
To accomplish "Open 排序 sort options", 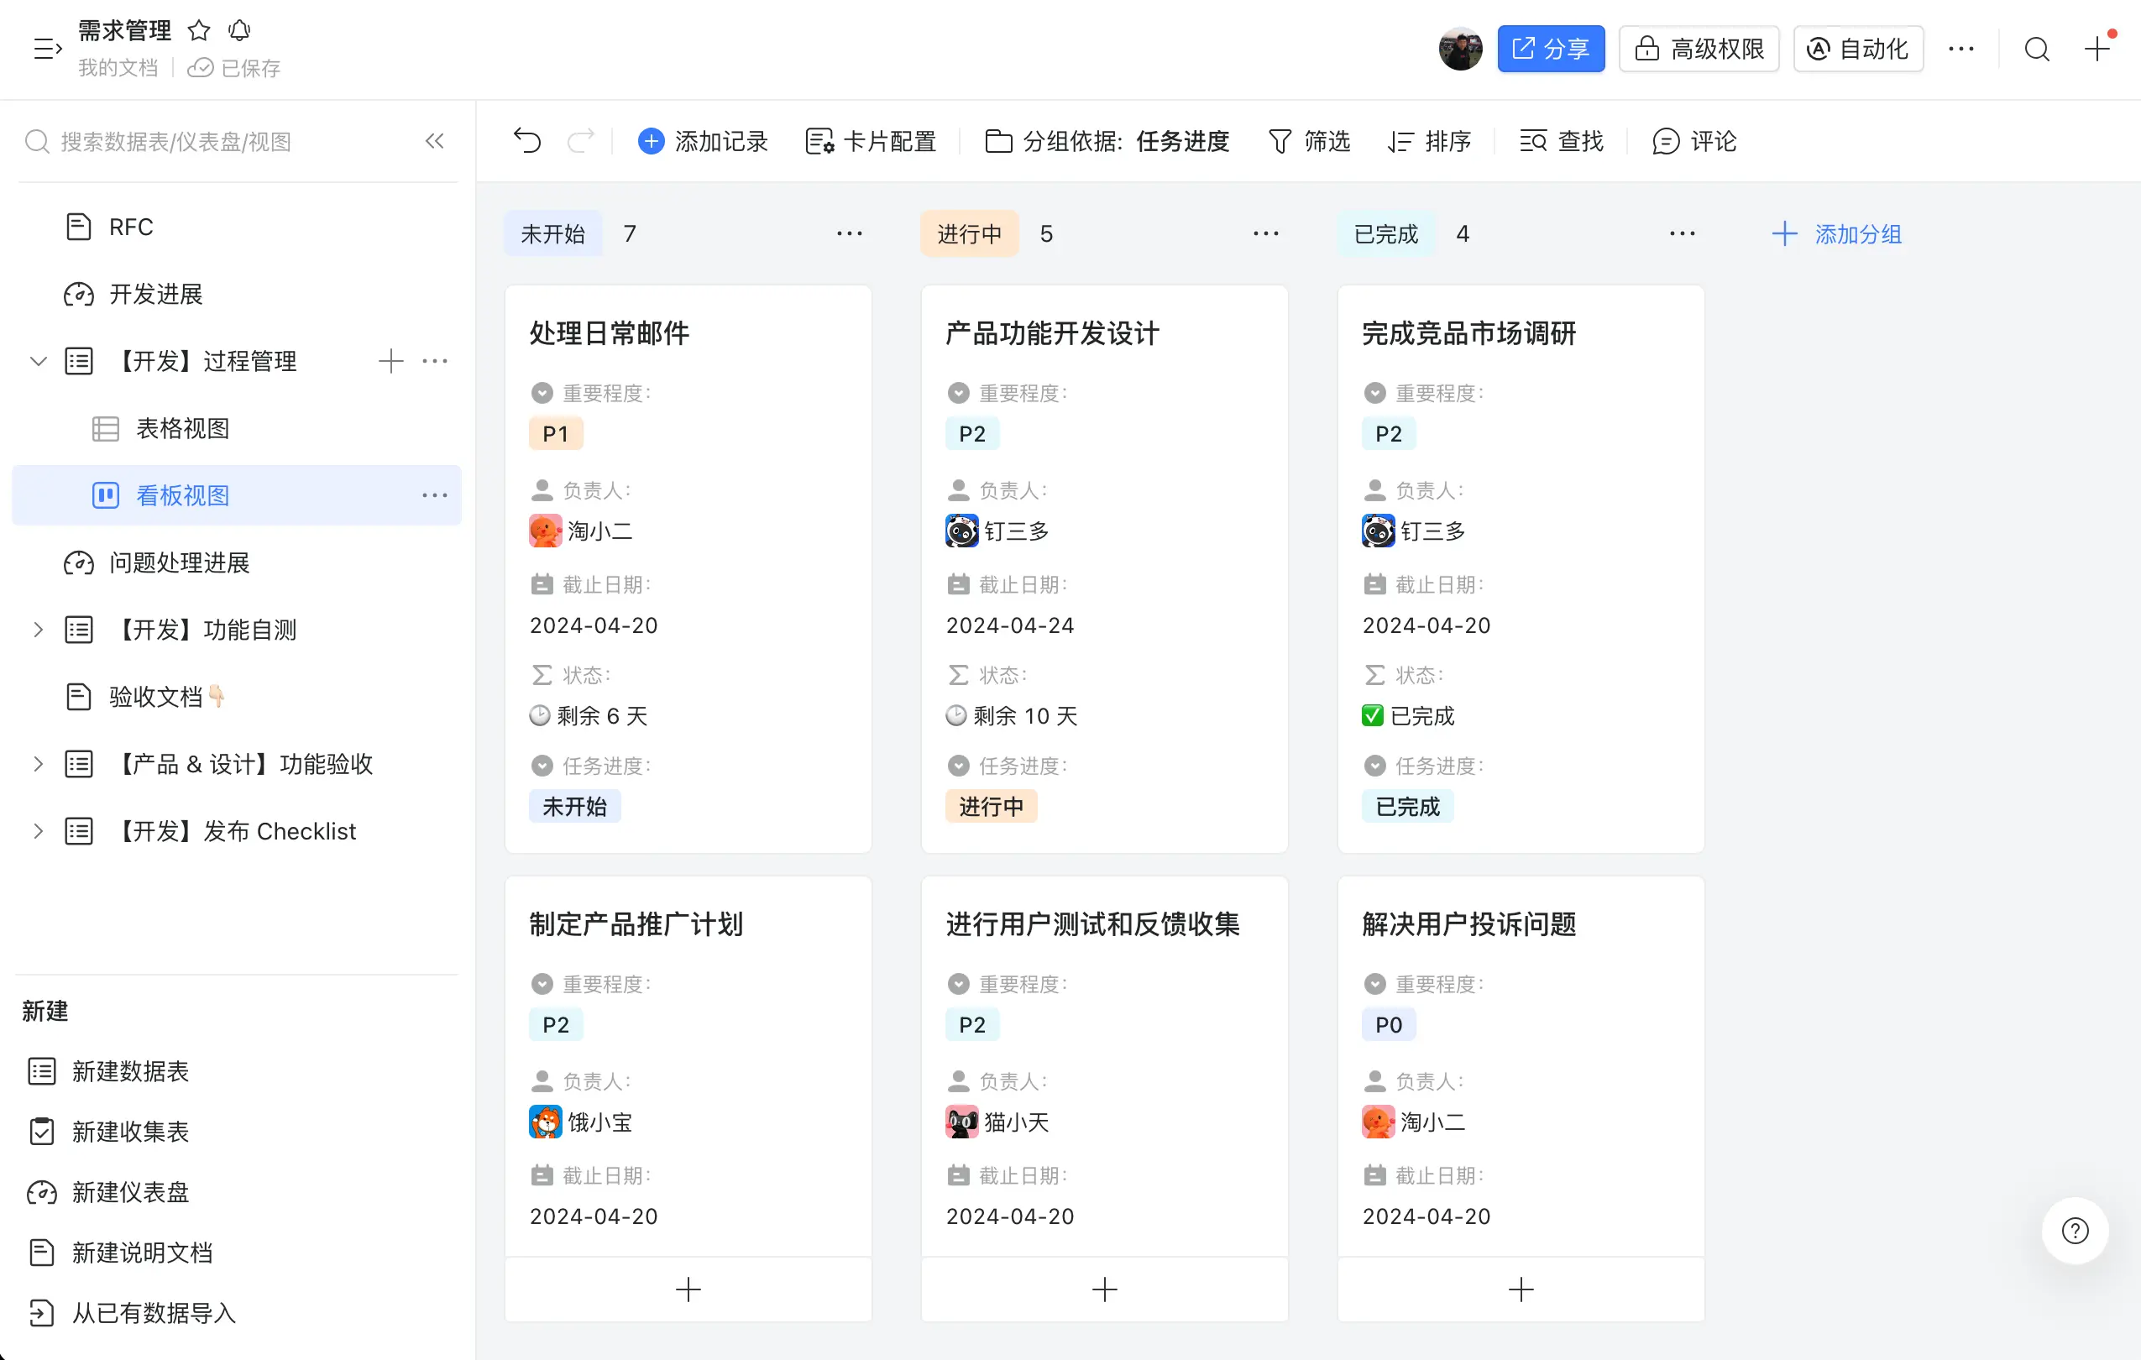I will (1430, 141).
